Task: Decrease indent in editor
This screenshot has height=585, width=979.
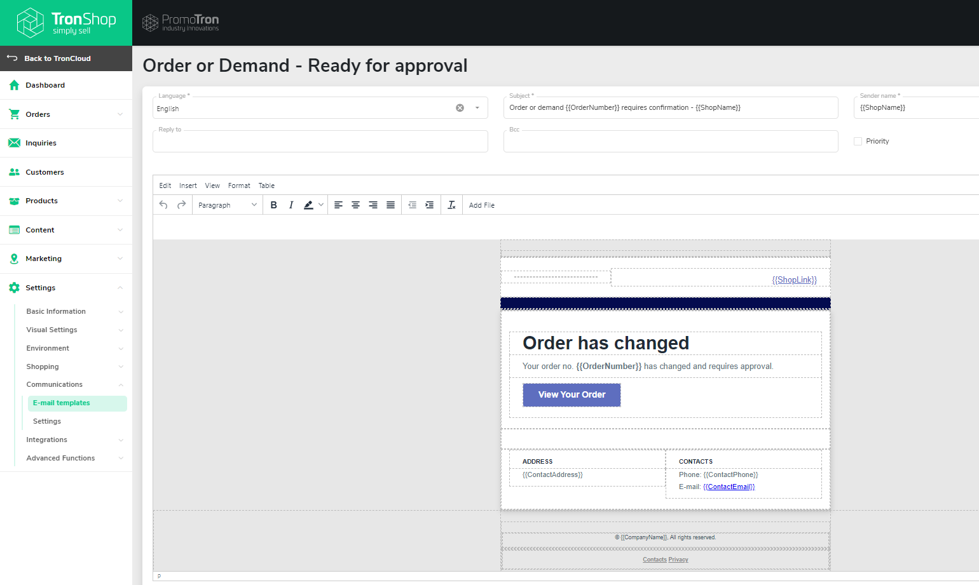Action: (413, 205)
